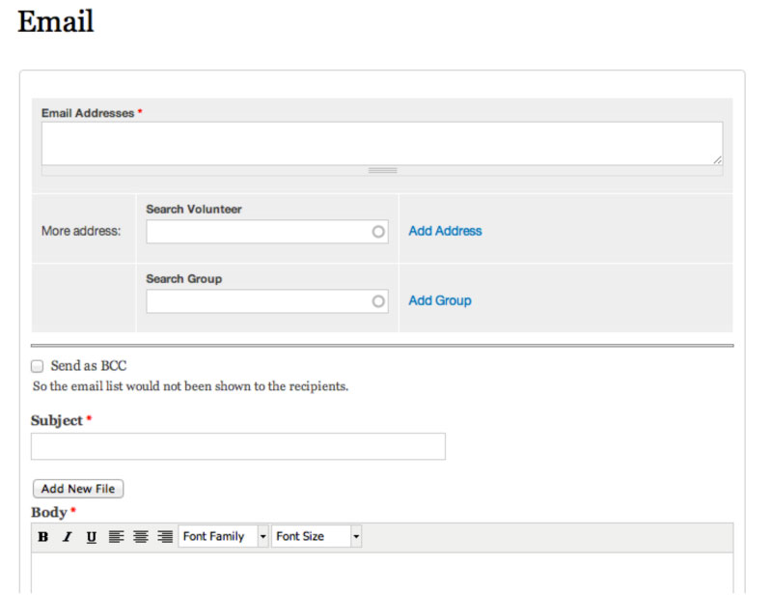Click the Email Addresses textarea grippie bar
This screenshot has width=772, height=595.
[382, 171]
